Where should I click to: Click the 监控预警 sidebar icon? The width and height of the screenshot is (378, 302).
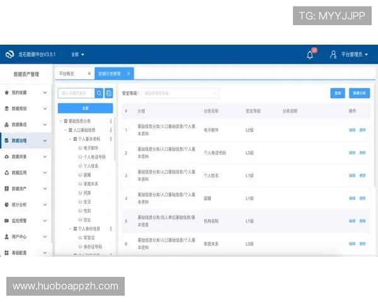(7, 221)
